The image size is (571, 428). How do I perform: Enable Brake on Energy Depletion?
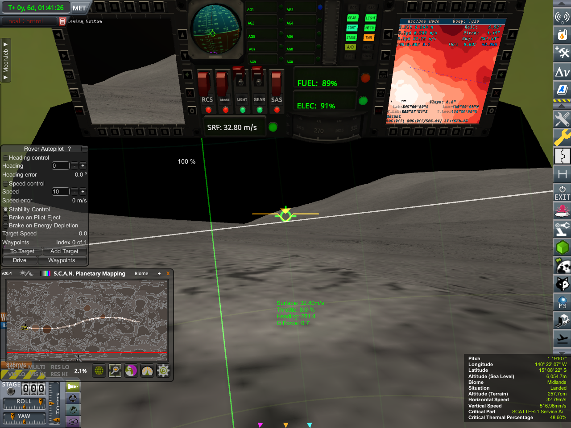pyautogui.click(x=5, y=226)
